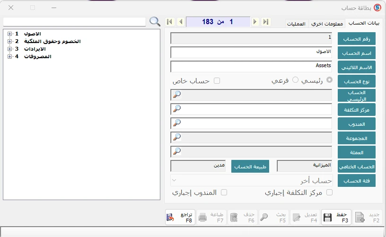
Task: Enable المندوب إجباري checkbox
Action: [224, 193]
